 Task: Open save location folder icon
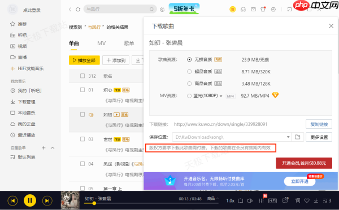click(298, 137)
